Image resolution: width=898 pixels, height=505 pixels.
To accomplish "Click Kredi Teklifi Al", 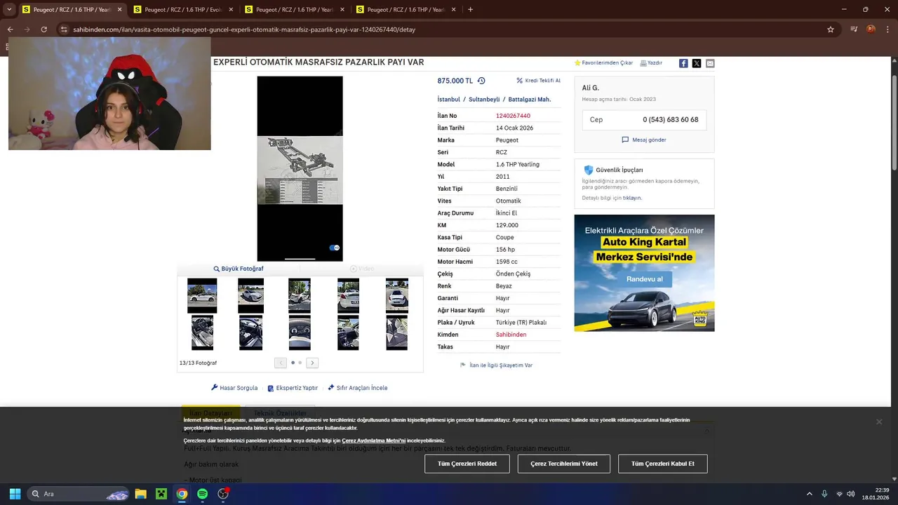I will point(538,81).
